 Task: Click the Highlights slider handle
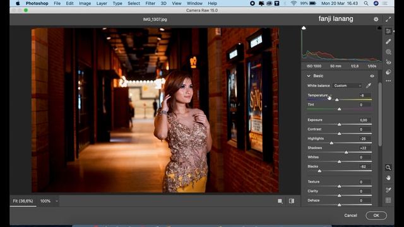click(331, 143)
